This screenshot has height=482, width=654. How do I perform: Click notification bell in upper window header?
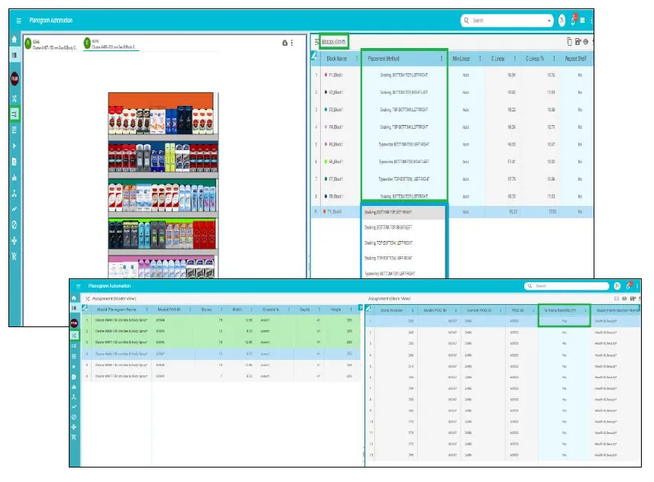click(574, 21)
